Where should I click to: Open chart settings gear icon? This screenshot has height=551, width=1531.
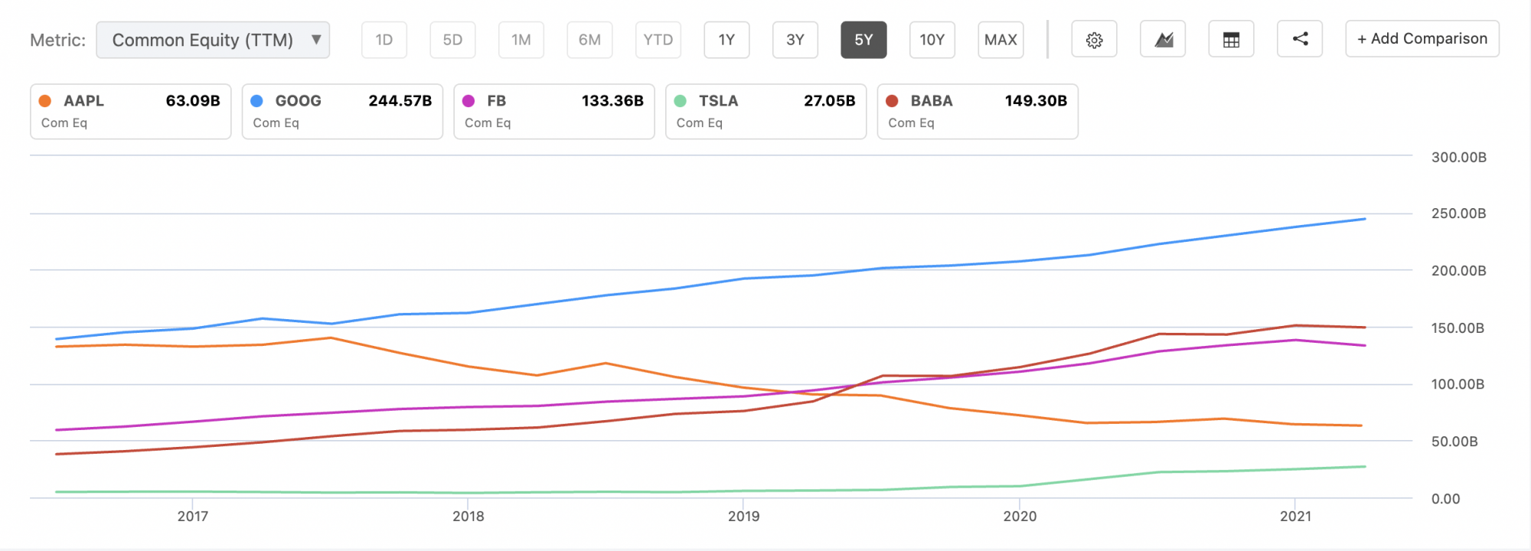(1094, 40)
